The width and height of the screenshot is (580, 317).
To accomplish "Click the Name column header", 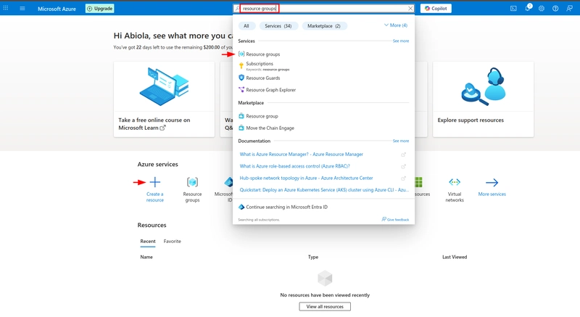I will (x=146, y=257).
